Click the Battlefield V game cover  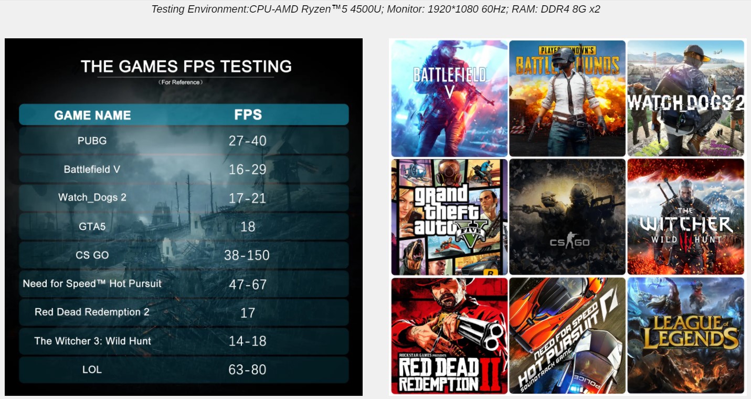[x=449, y=98]
